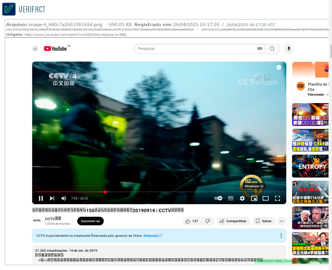Pause the video playback
Image resolution: width=332 pixels, height=270 pixels.
41,198
